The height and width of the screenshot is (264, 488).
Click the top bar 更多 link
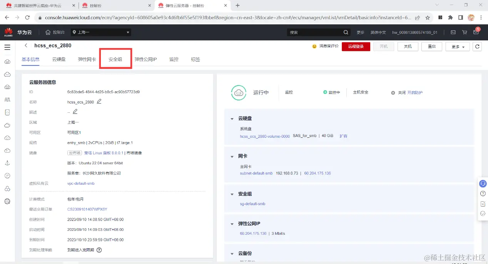click(361, 32)
